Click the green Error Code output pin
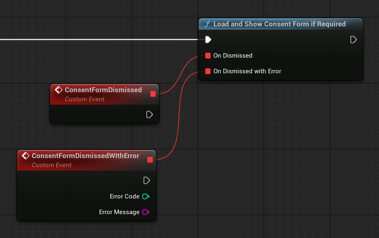This screenshot has height=238, width=379. tap(145, 196)
